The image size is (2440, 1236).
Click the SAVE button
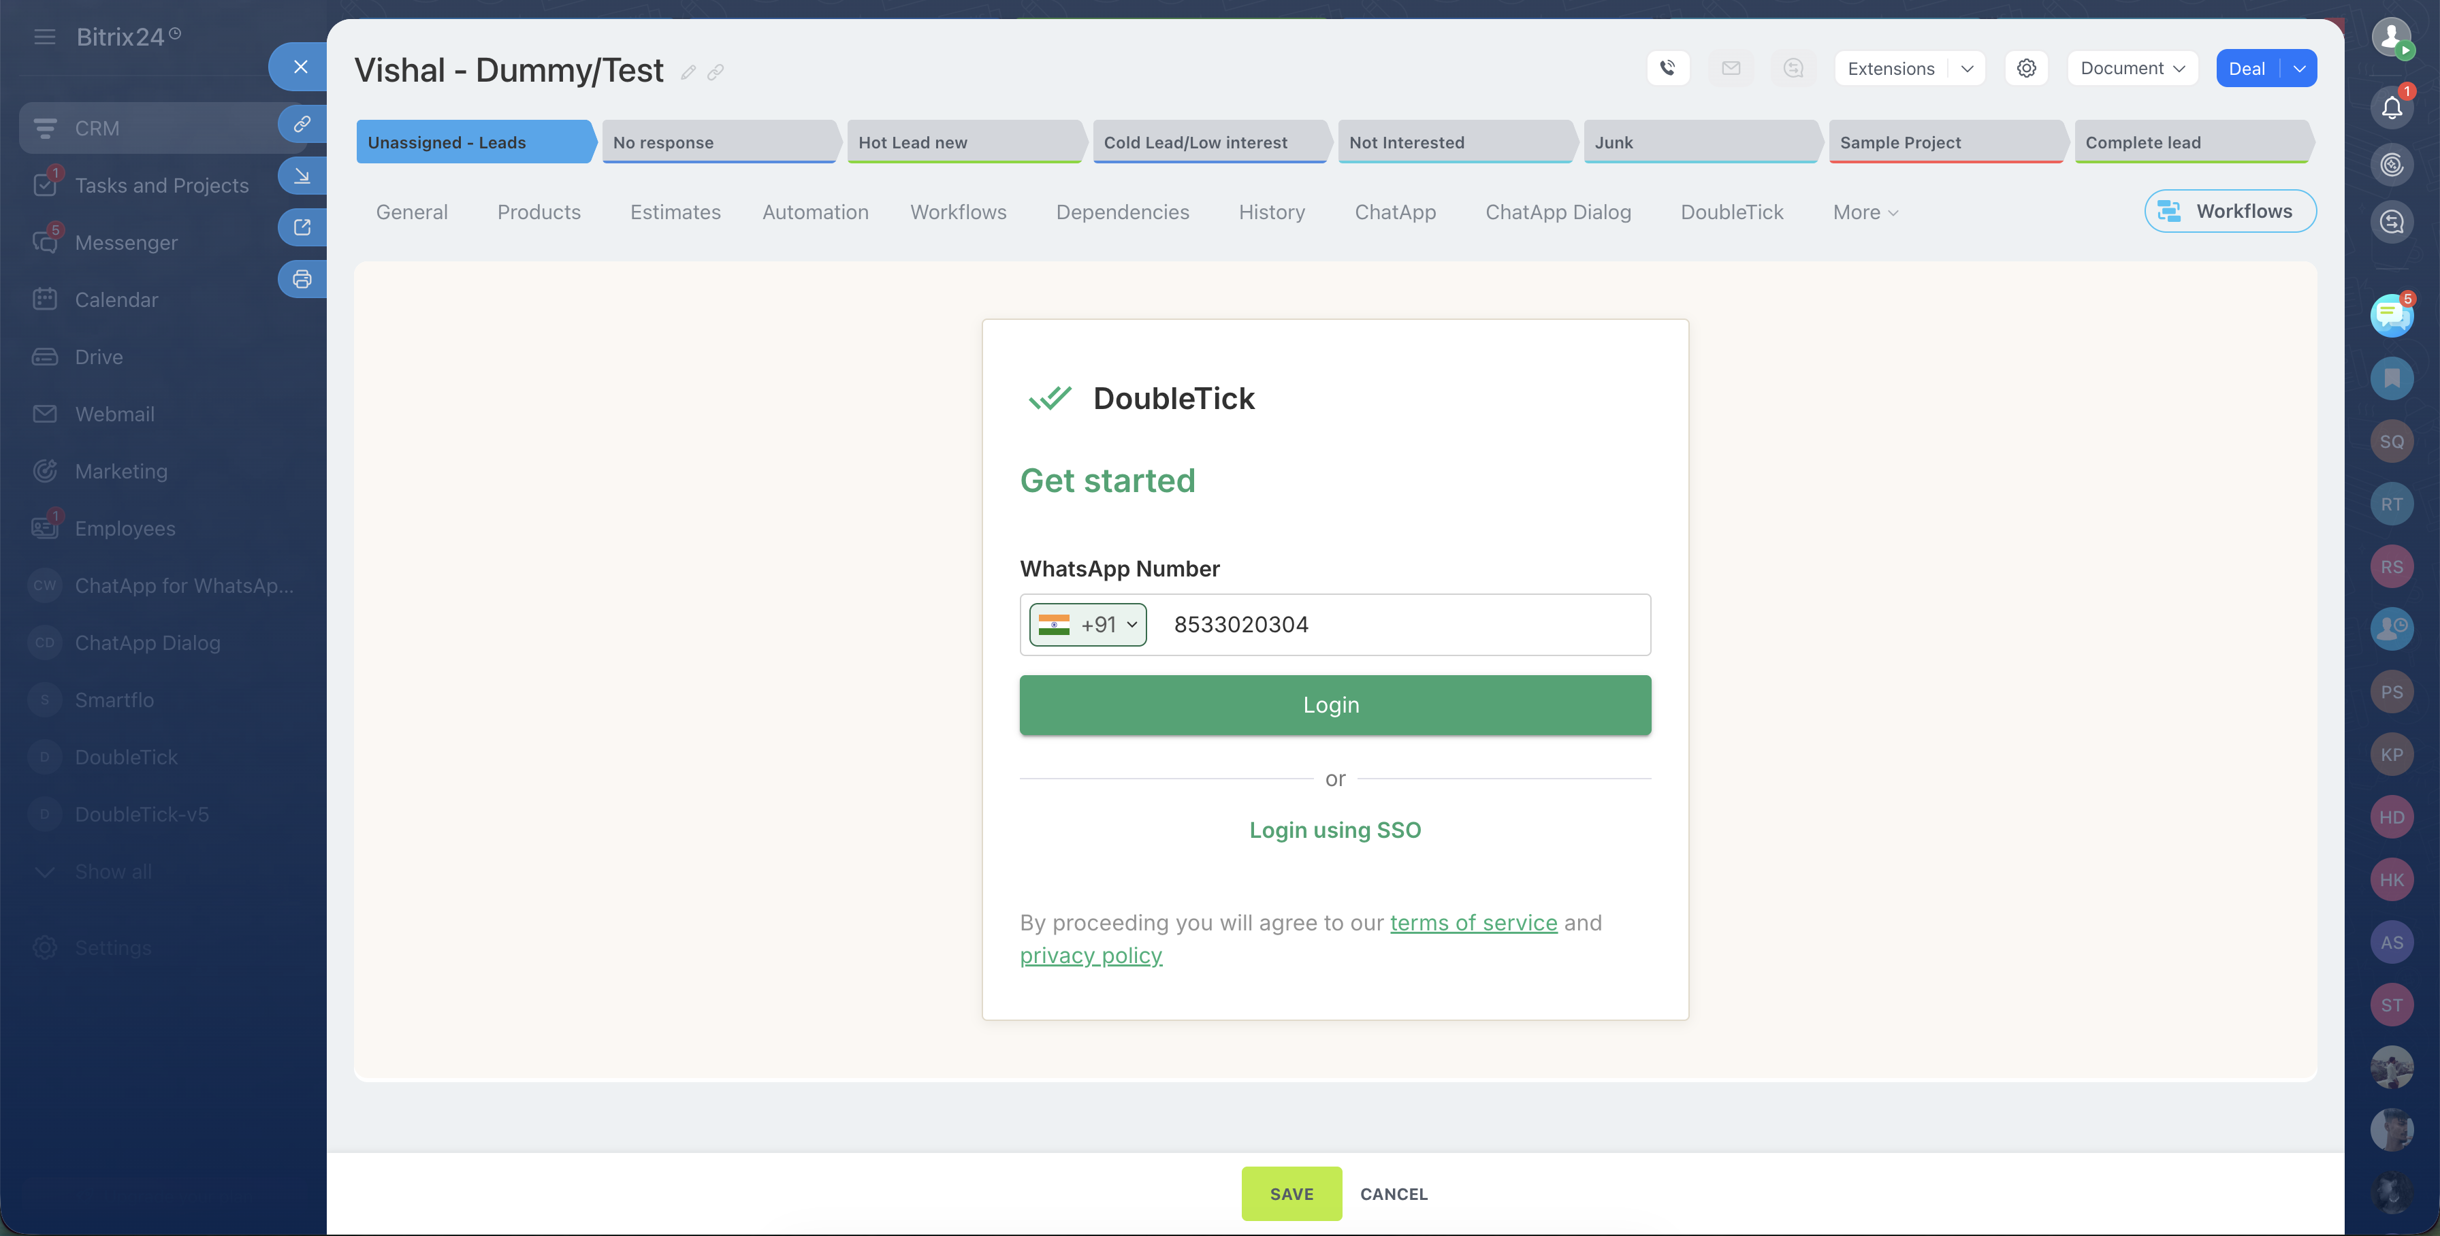[x=1291, y=1193]
